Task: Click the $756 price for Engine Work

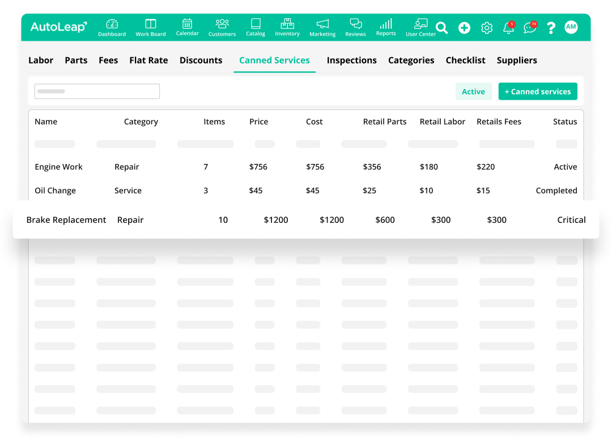Action: click(x=258, y=167)
